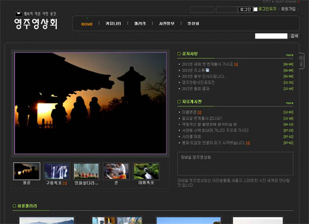Click the square icon beside 자유게시판 heading
309x224 pixels.
[179, 101]
